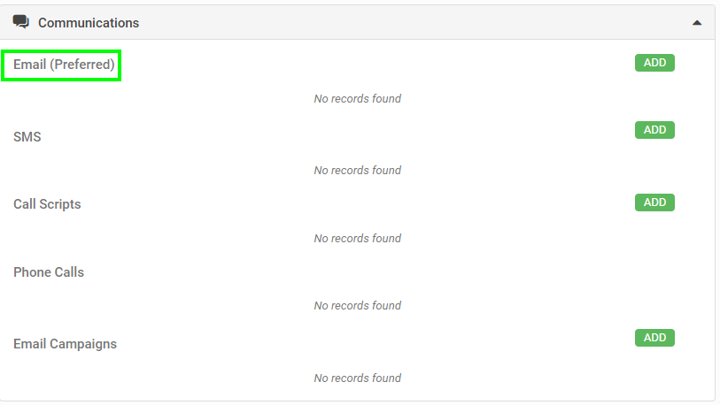Select the Email Campaigns section label
This screenshot has height=405, width=720.
point(65,344)
